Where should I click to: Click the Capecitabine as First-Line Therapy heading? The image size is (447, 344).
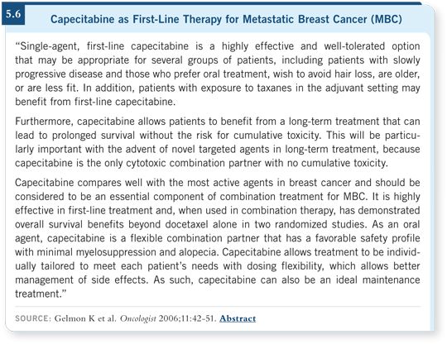pyautogui.click(x=226, y=19)
